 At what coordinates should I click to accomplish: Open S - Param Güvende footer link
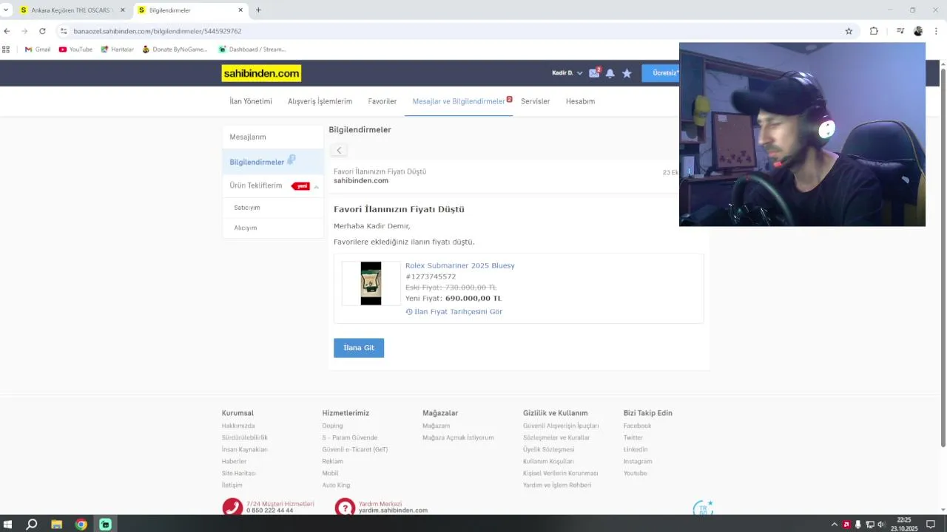[x=350, y=437]
